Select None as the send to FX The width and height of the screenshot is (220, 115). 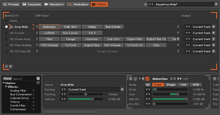click(x=6, y=21)
